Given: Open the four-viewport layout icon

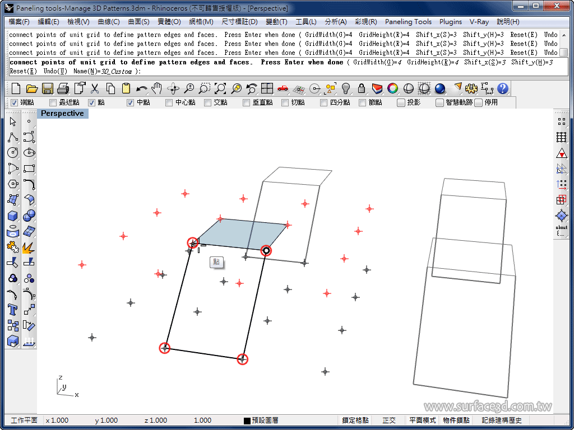Looking at the screenshot, I should (x=267, y=88).
